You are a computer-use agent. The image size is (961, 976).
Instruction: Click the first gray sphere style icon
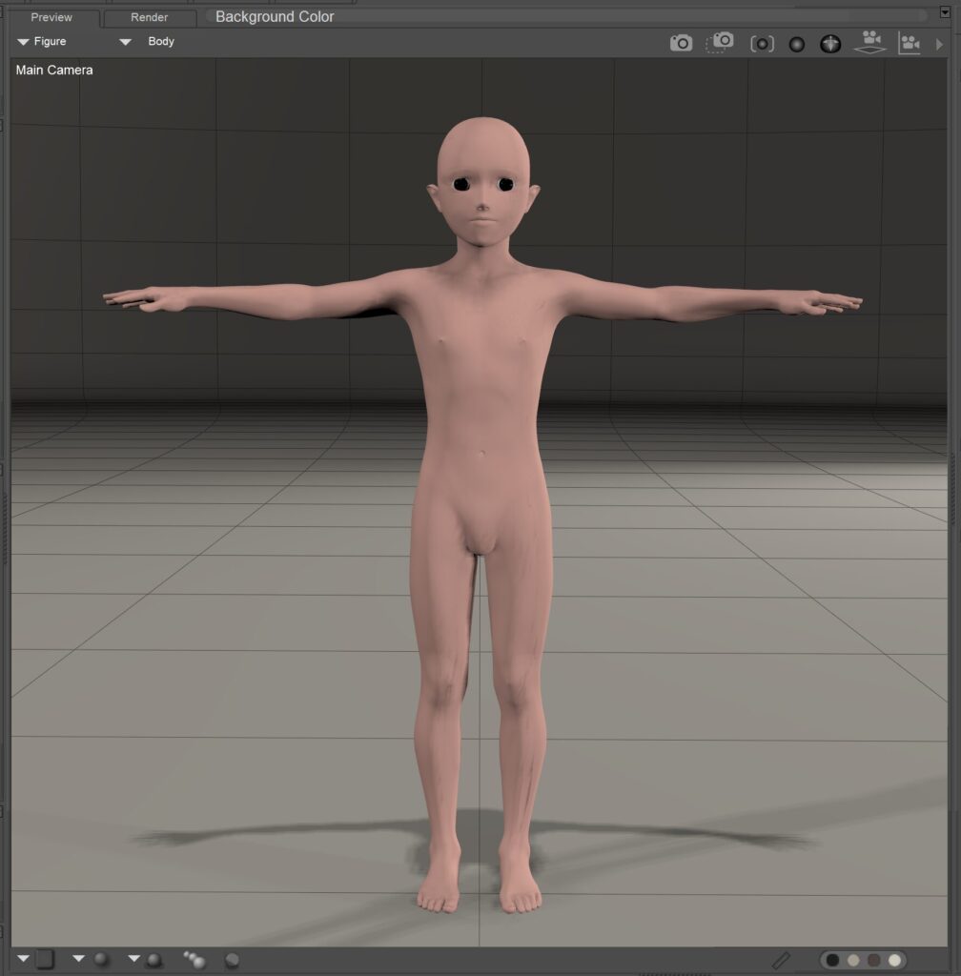(101, 959)
